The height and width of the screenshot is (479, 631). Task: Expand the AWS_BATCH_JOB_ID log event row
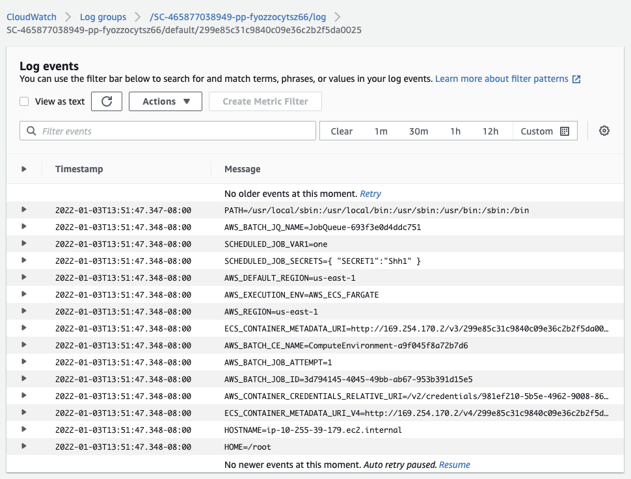coord(24,379)
